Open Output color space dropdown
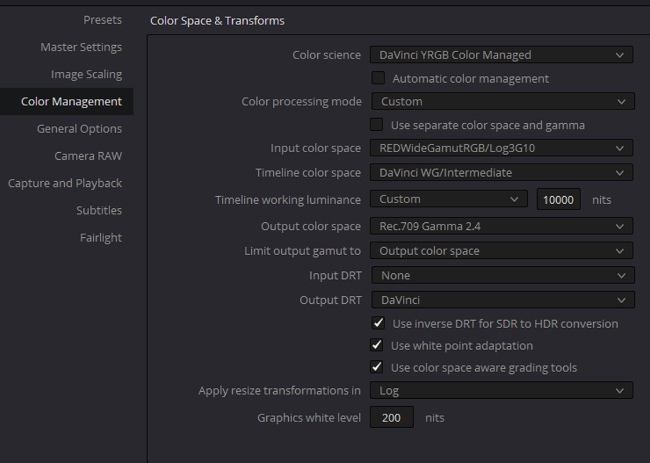This screenshot has height=463, width=650. (501, 226)
